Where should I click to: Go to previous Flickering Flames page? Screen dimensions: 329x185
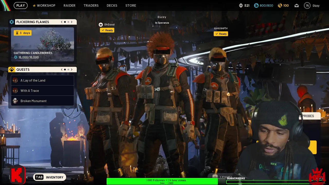pyautogui.click(x=62, y=22)
